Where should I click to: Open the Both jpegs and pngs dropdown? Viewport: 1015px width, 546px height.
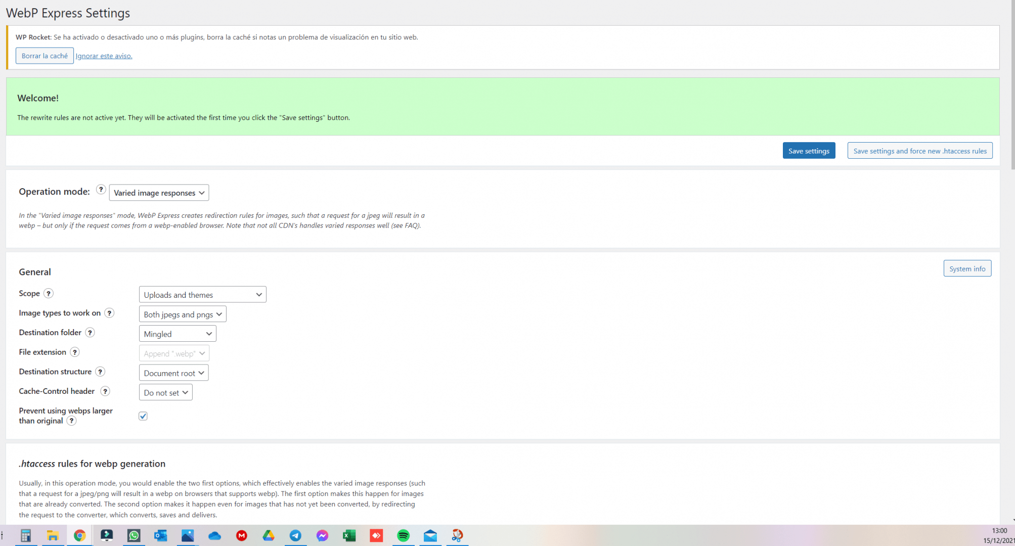pos(183,314)
